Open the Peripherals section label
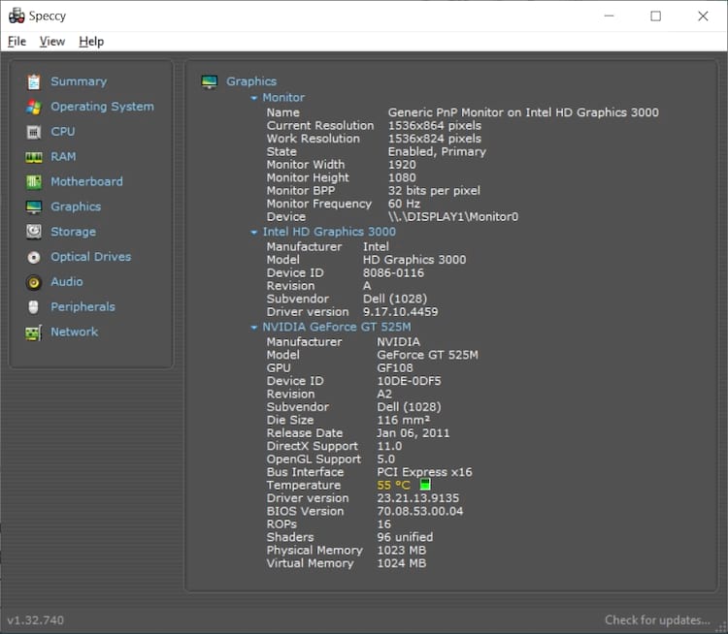This screenshot has width=728, height=634. (x=83, y=307)
